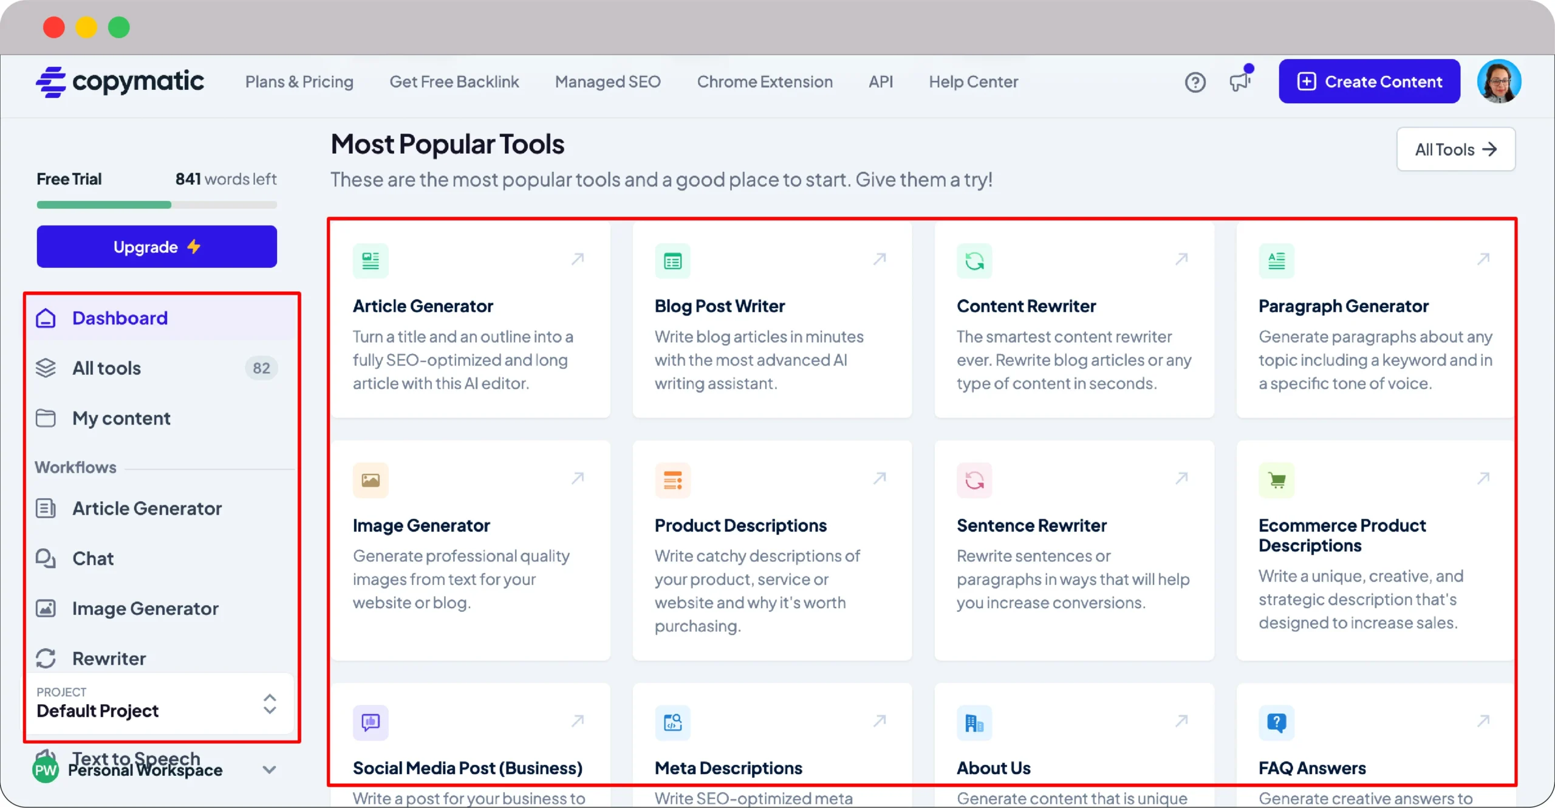1555x808 pixels.
Task: Open Get Free Backlink link
Action: point(454,82)
